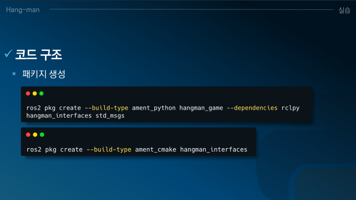Click '--build-type' in the second command
The image size is (356, 200).
(109, 150)
